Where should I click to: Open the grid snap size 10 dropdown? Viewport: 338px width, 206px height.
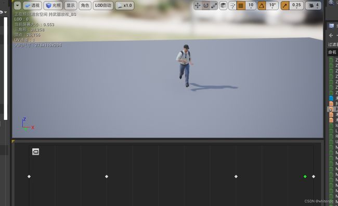click(251, 6)
